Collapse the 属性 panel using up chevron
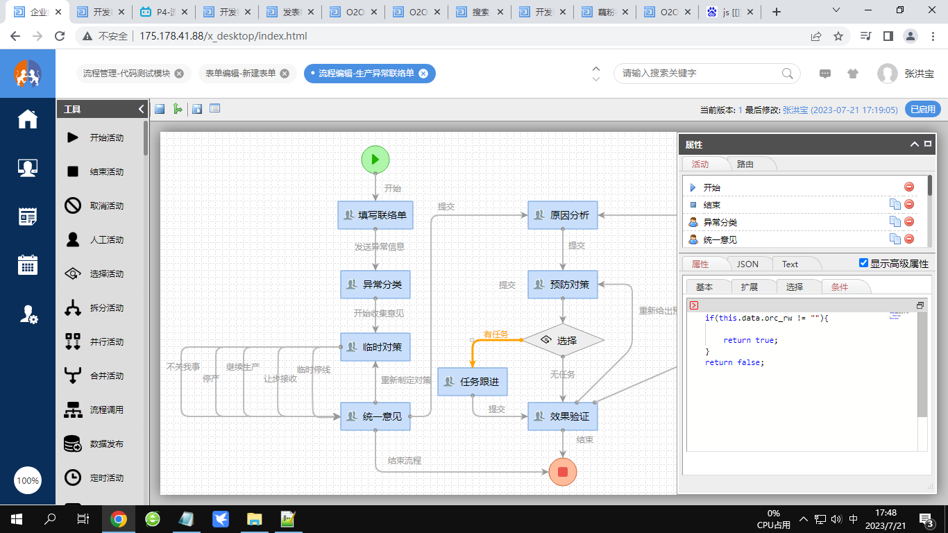 (x=915, y=144)
